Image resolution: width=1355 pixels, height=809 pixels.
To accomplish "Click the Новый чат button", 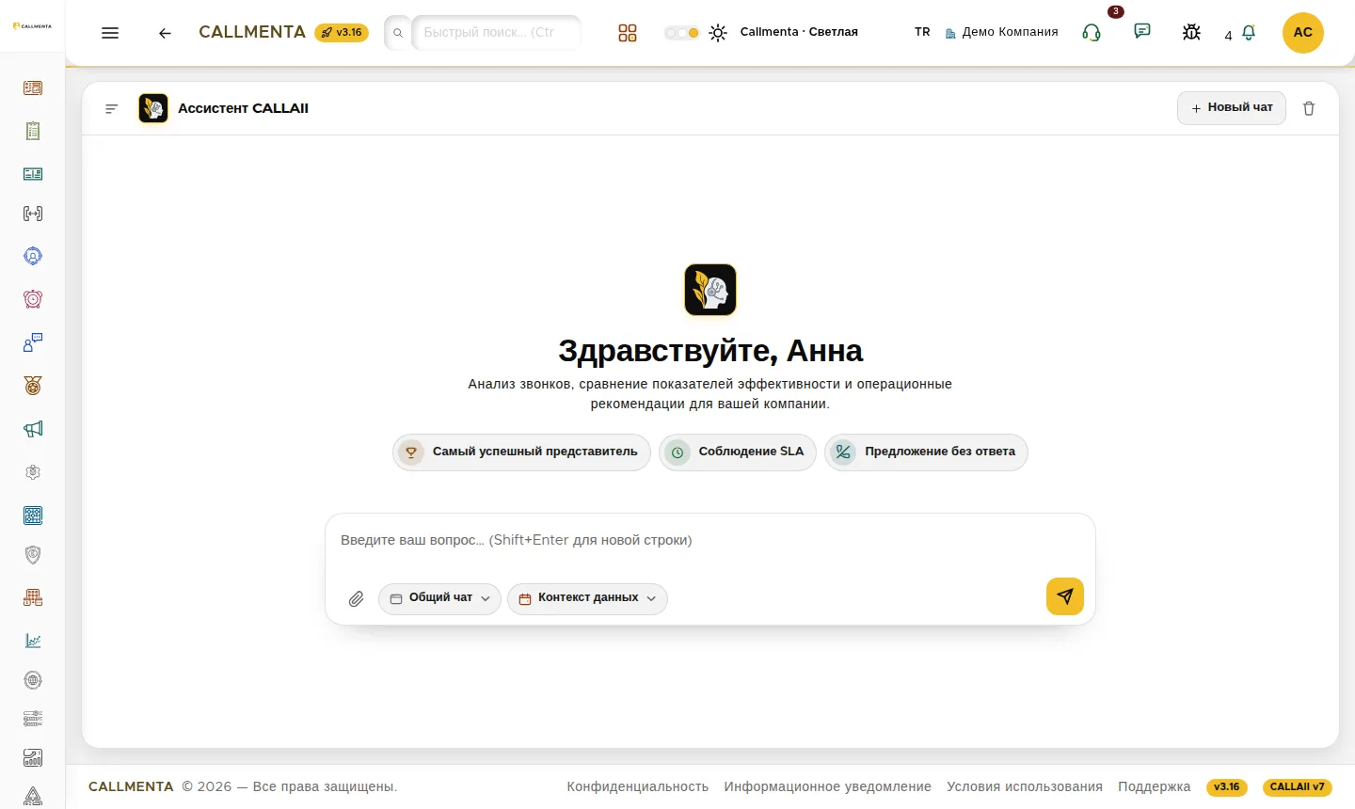I will click(x=1232, y=108).
